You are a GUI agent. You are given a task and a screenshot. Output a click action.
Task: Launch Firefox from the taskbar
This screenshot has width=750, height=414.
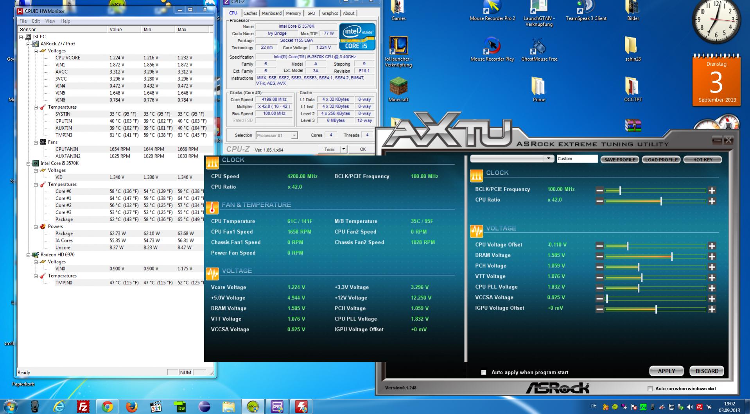[x=131, y=407]
